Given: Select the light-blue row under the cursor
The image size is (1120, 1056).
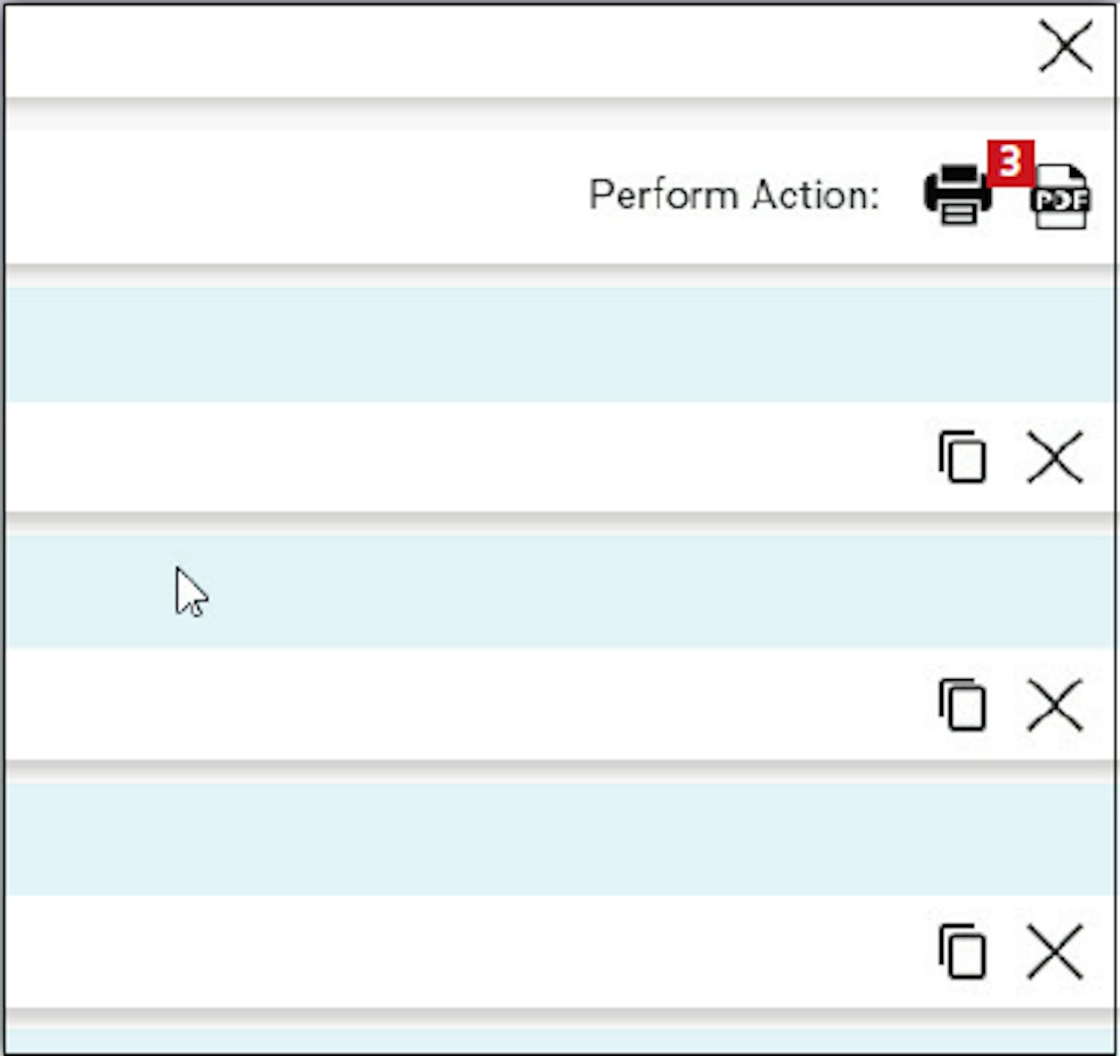Looking at the screenshot, I should (x=560, y=591).
